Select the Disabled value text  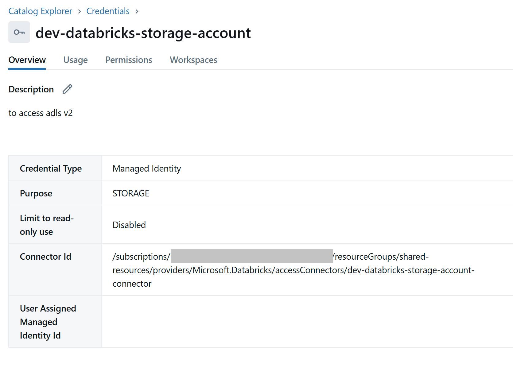[129, 225]
